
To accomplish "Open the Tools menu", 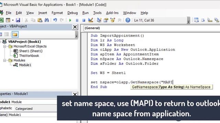I will pos(97,13).
